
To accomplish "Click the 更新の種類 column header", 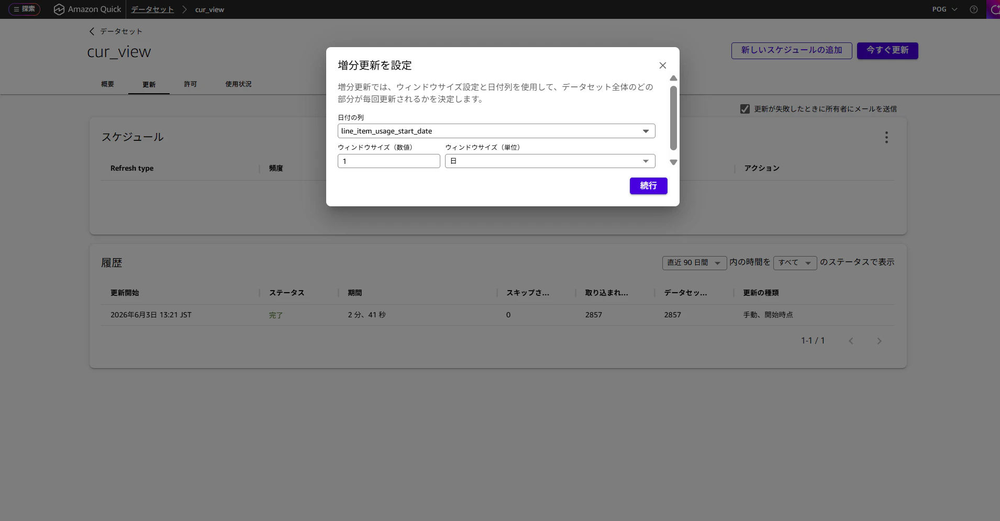I will coord(761,293).
